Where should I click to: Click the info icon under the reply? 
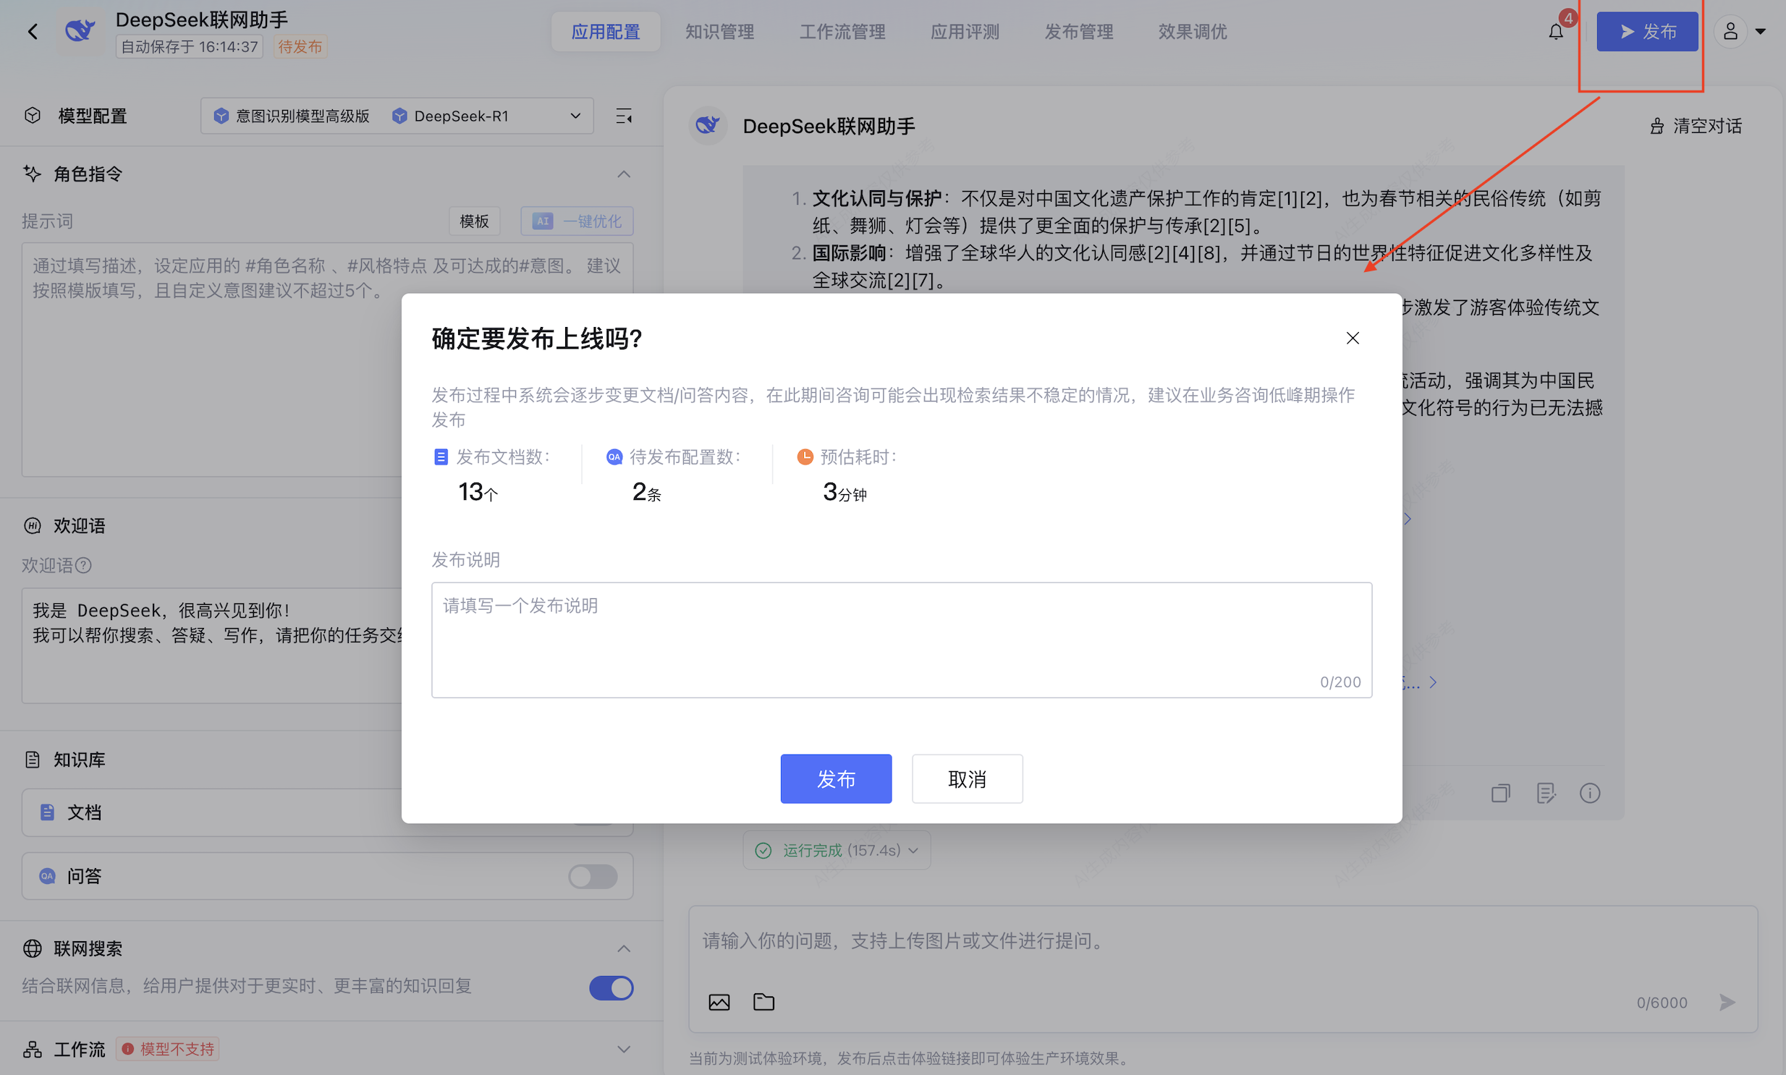1590,793
